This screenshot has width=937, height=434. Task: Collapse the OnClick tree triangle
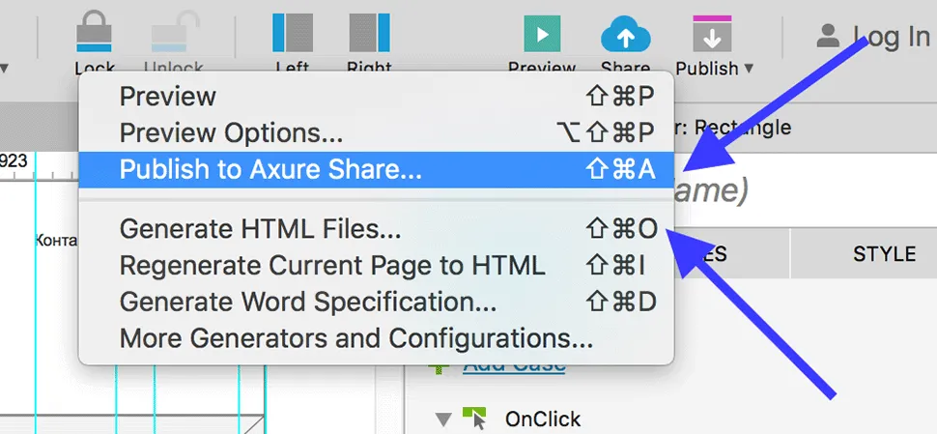tap(443, 419)
